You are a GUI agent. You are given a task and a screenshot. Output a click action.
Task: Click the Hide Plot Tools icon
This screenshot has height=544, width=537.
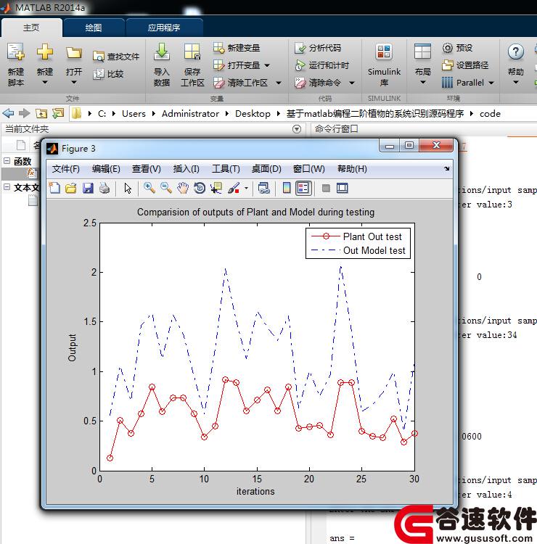point(326,188)
